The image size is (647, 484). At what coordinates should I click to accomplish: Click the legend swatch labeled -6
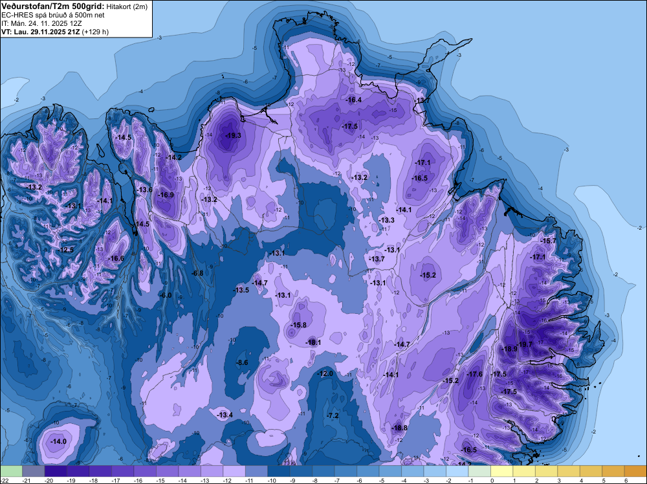click(367, 471)
